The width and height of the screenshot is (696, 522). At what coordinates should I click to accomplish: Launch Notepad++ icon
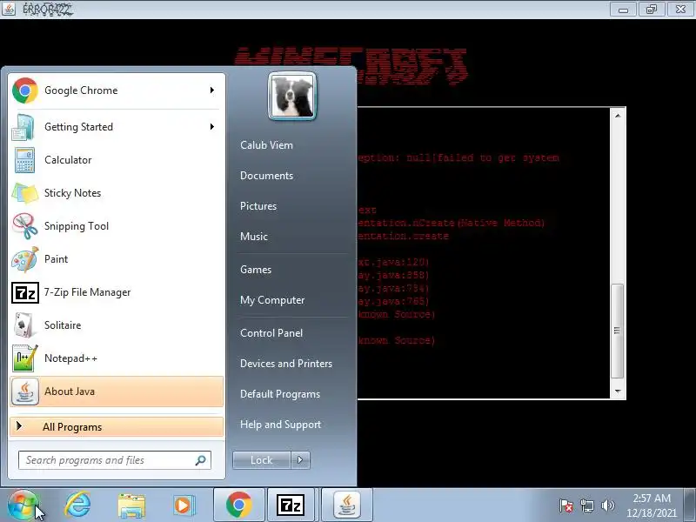[x=25, y=358]
